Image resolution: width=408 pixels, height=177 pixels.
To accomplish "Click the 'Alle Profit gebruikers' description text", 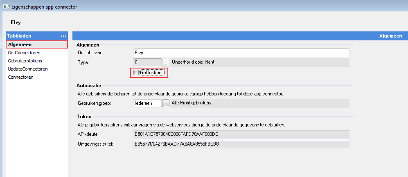I will pos(192,103).
